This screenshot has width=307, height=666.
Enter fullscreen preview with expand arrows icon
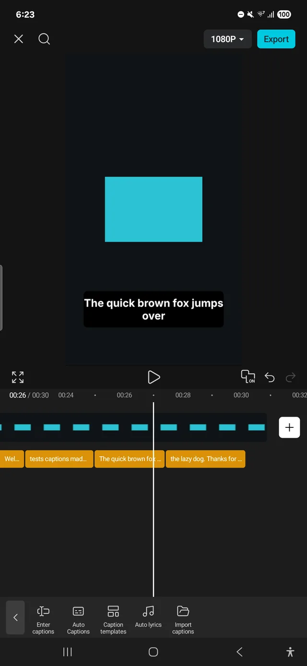coord(18,377)
